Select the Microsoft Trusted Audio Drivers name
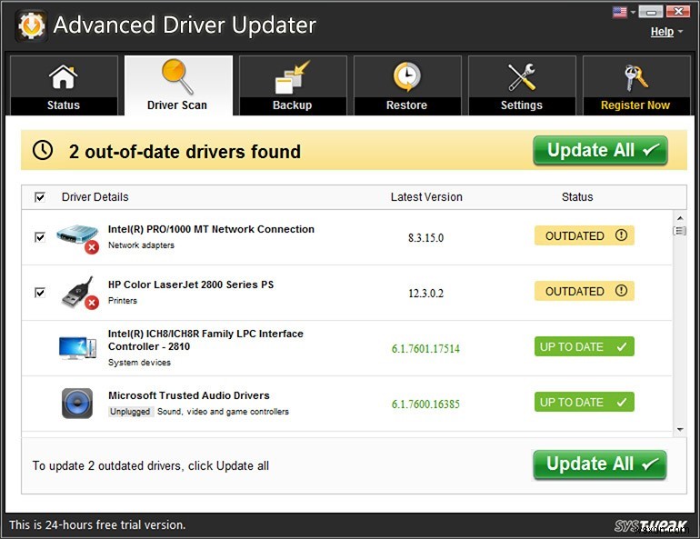The image size is (700, 539). (189, 395)
